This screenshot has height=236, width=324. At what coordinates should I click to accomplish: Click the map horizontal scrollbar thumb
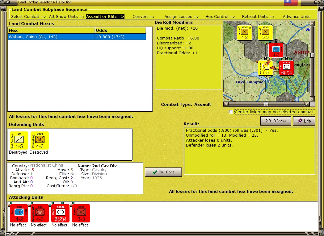click(266, 104)
